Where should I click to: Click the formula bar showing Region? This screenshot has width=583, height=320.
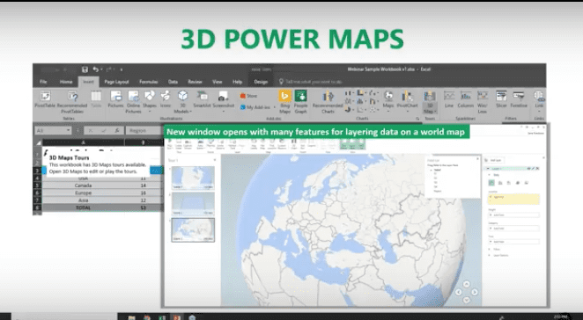(144, 131)
